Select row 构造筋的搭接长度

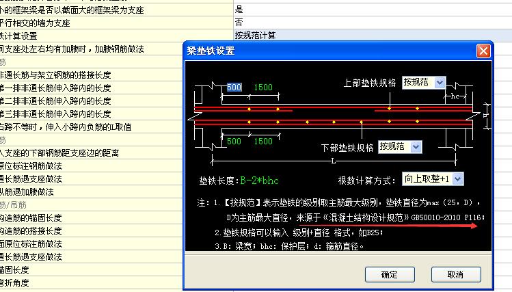[x=91, y=231]
